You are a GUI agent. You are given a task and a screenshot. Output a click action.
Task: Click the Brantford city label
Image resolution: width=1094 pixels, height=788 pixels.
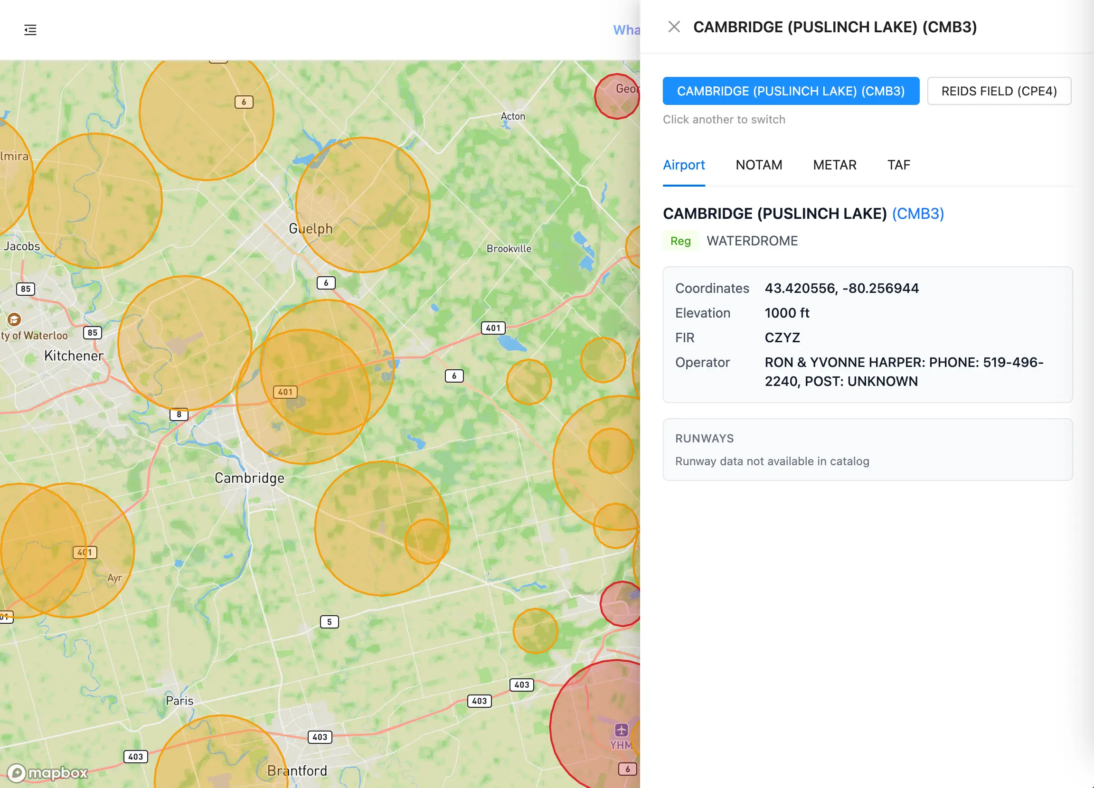pos(297,770)
